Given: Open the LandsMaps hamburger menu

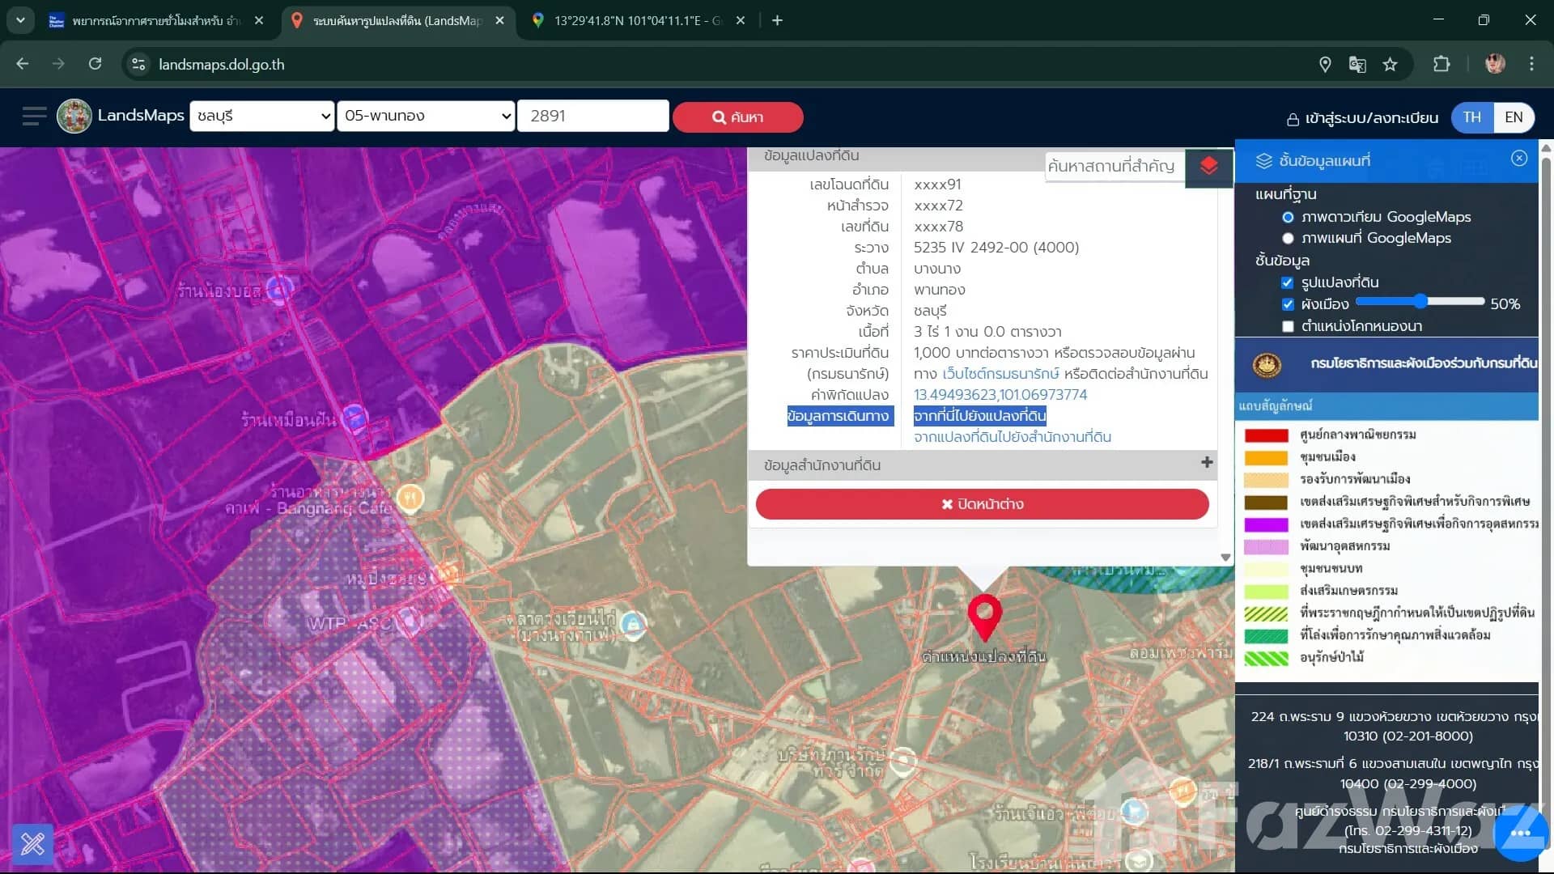Looking at the screenshot, I should 34,117.
